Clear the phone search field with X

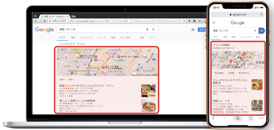[255, 31]
